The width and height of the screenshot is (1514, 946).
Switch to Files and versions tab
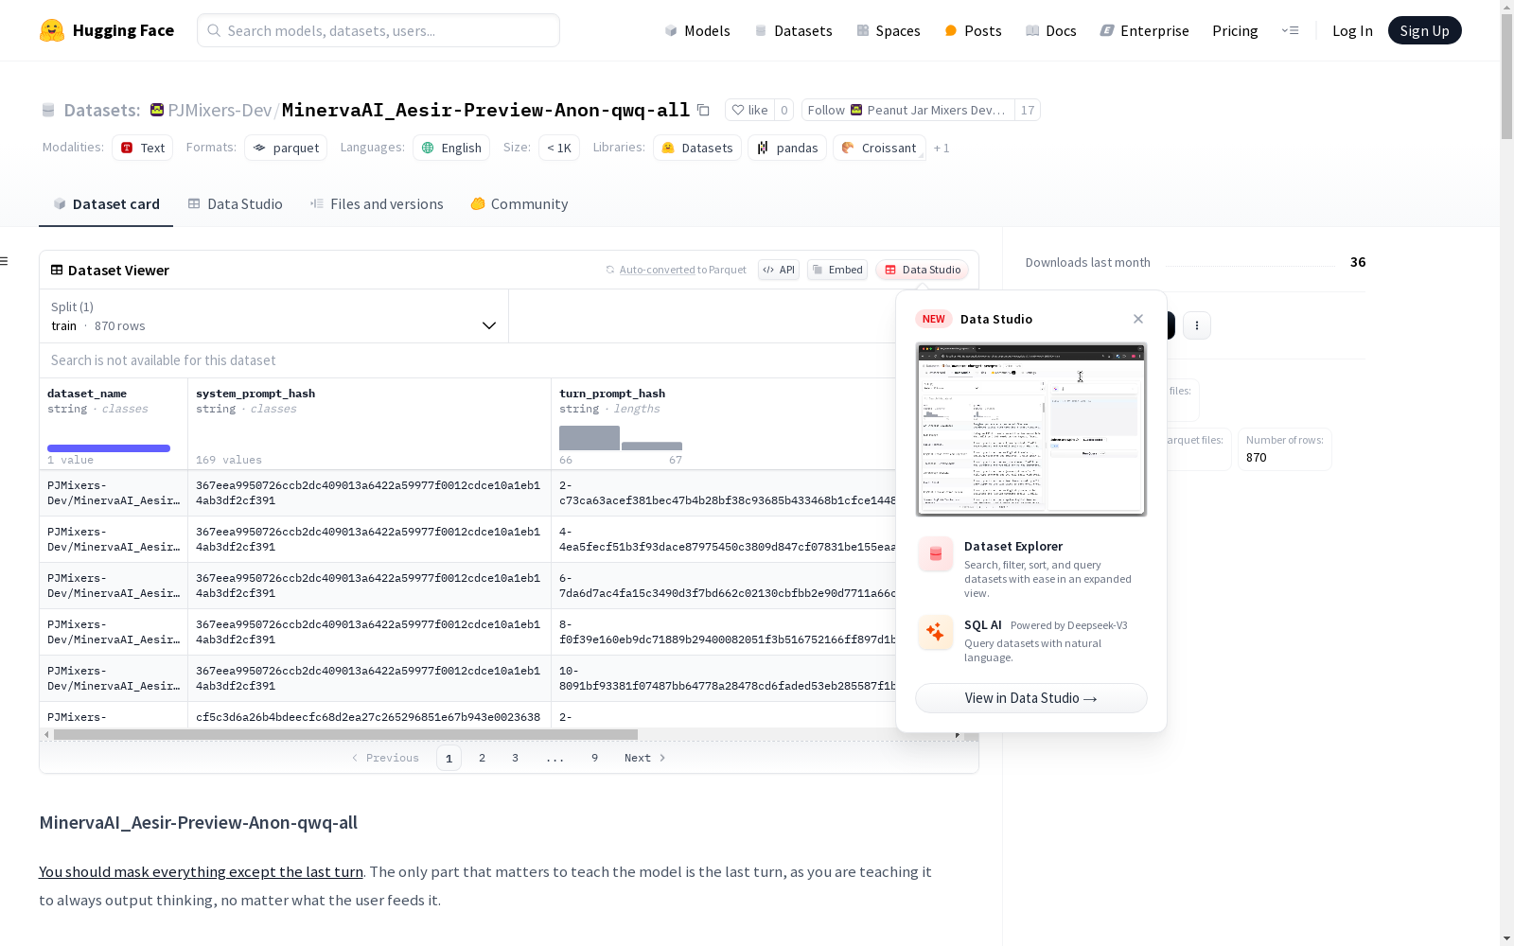point(377,204)
